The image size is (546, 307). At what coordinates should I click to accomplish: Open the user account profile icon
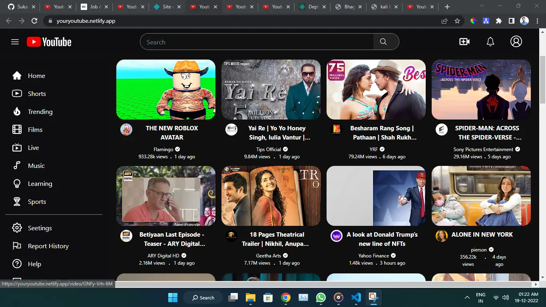pyautogui.click(x=516, y=42)
